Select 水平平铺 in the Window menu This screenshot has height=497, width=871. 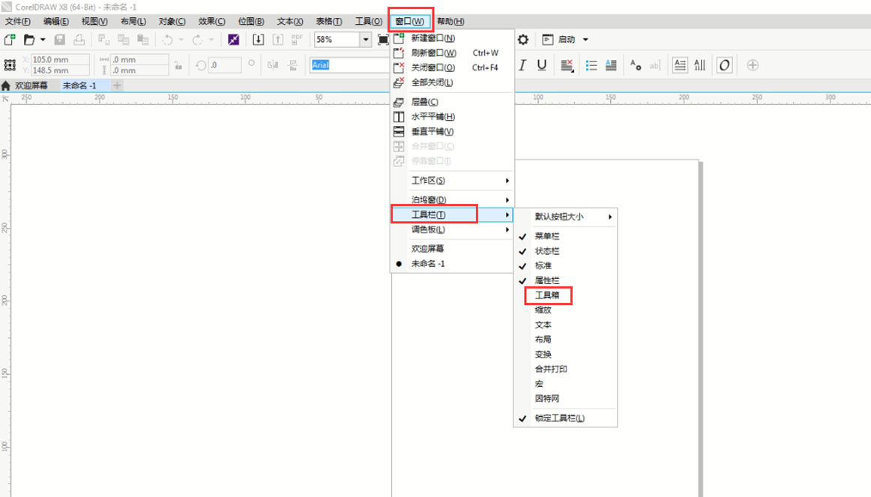(433, 117)
